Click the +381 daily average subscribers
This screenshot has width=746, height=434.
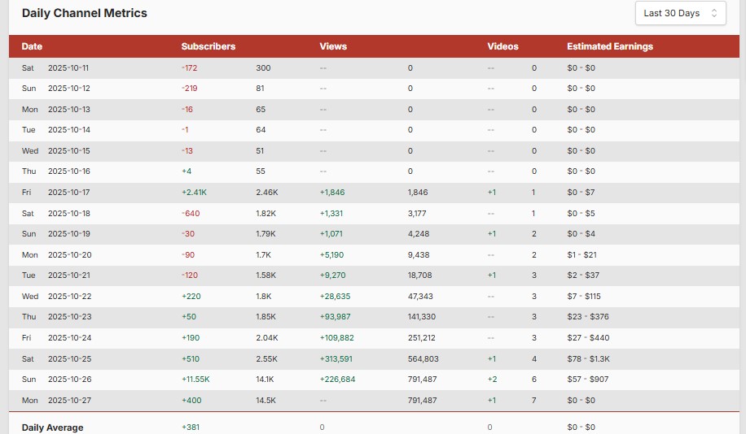(191, 427)
